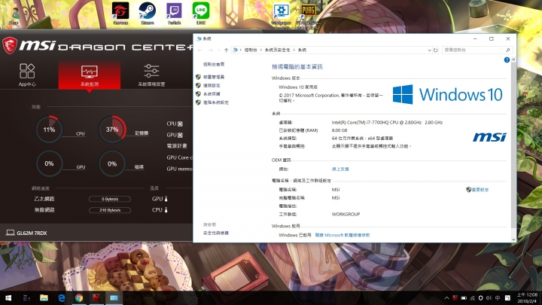Go up one level with the up arrow
This screenshot has width=542, height=305.
pyautogui.click(x=226, y=50)
